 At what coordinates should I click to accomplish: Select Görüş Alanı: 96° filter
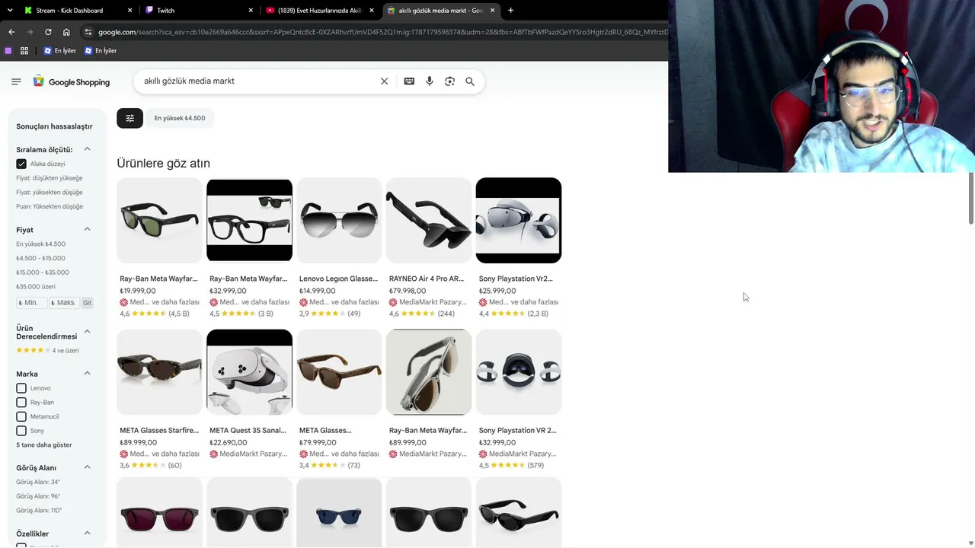tap(38, 496)
